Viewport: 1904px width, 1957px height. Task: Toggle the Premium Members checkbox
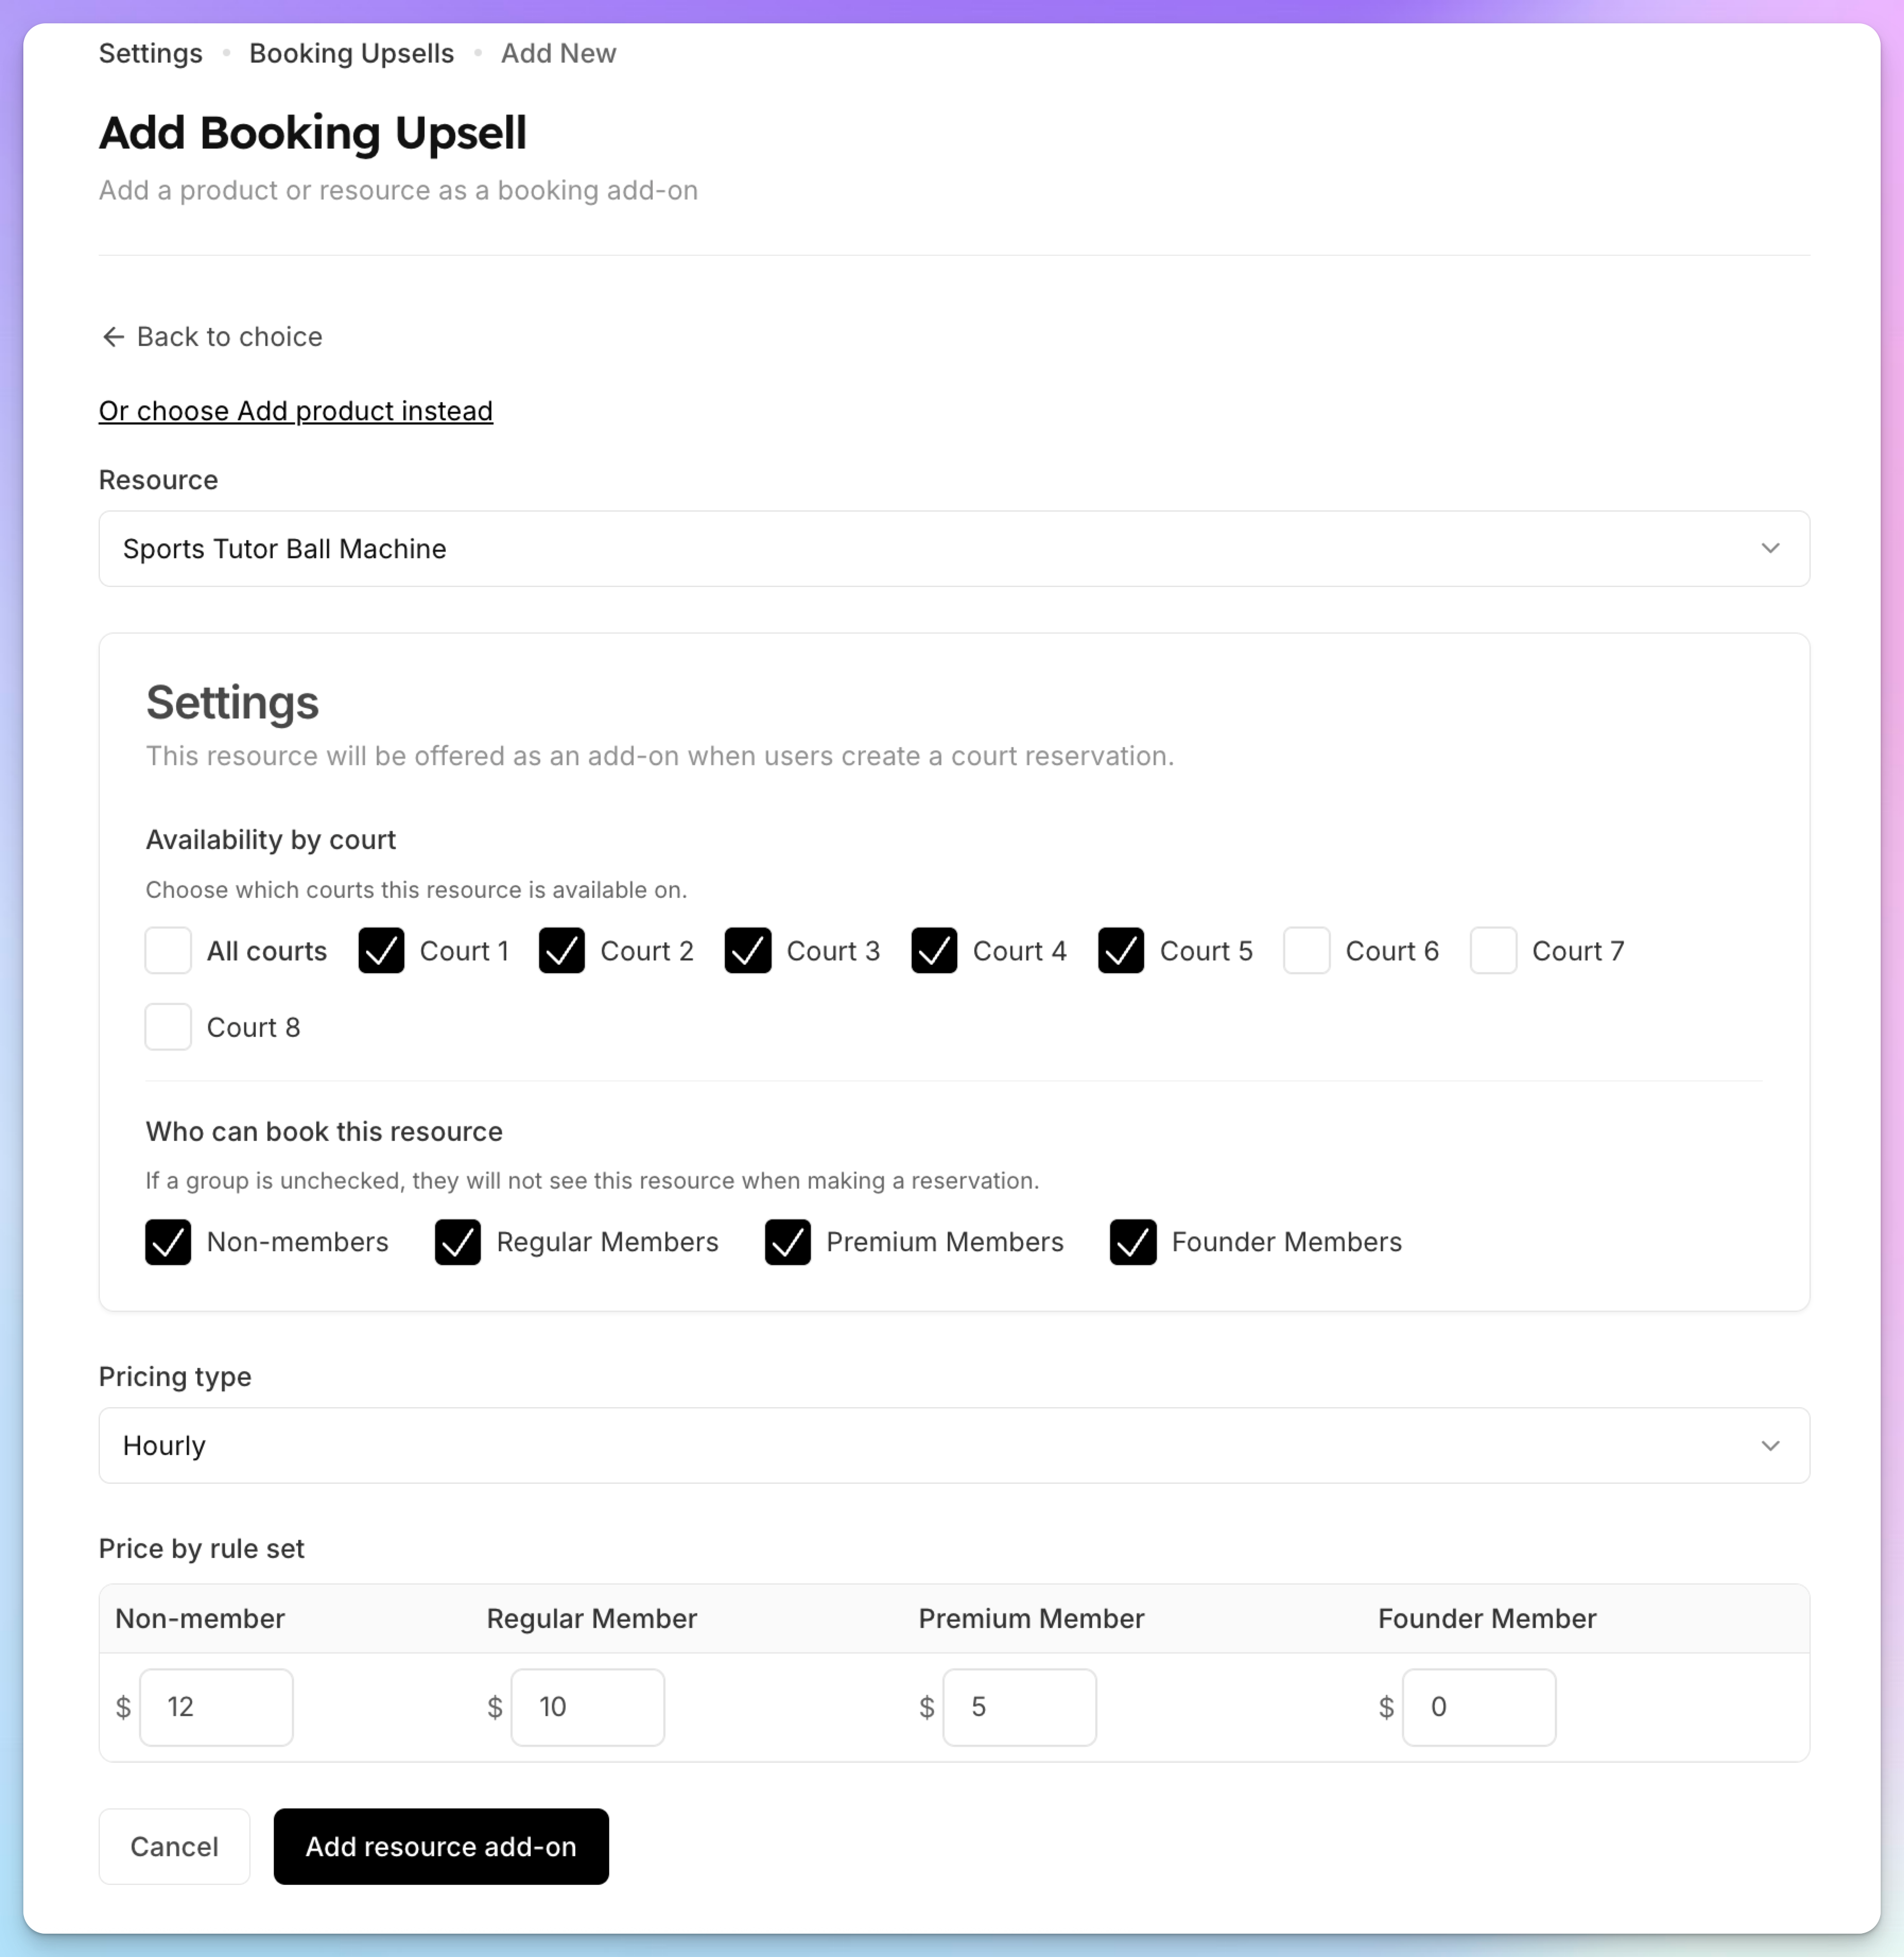coord(788,1242)
